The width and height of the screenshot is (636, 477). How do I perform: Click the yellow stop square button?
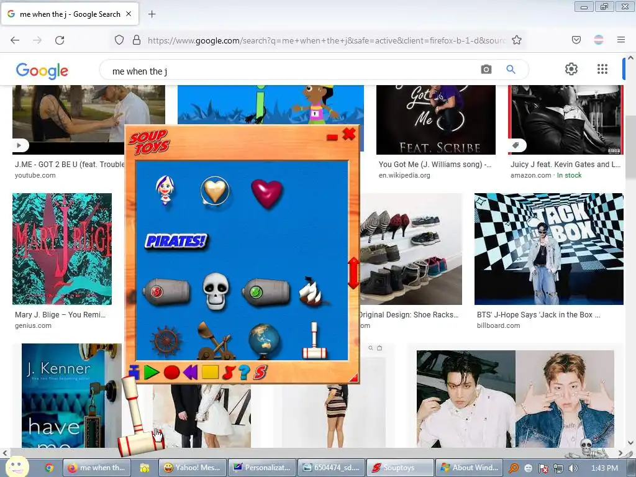tap(210, 372)
